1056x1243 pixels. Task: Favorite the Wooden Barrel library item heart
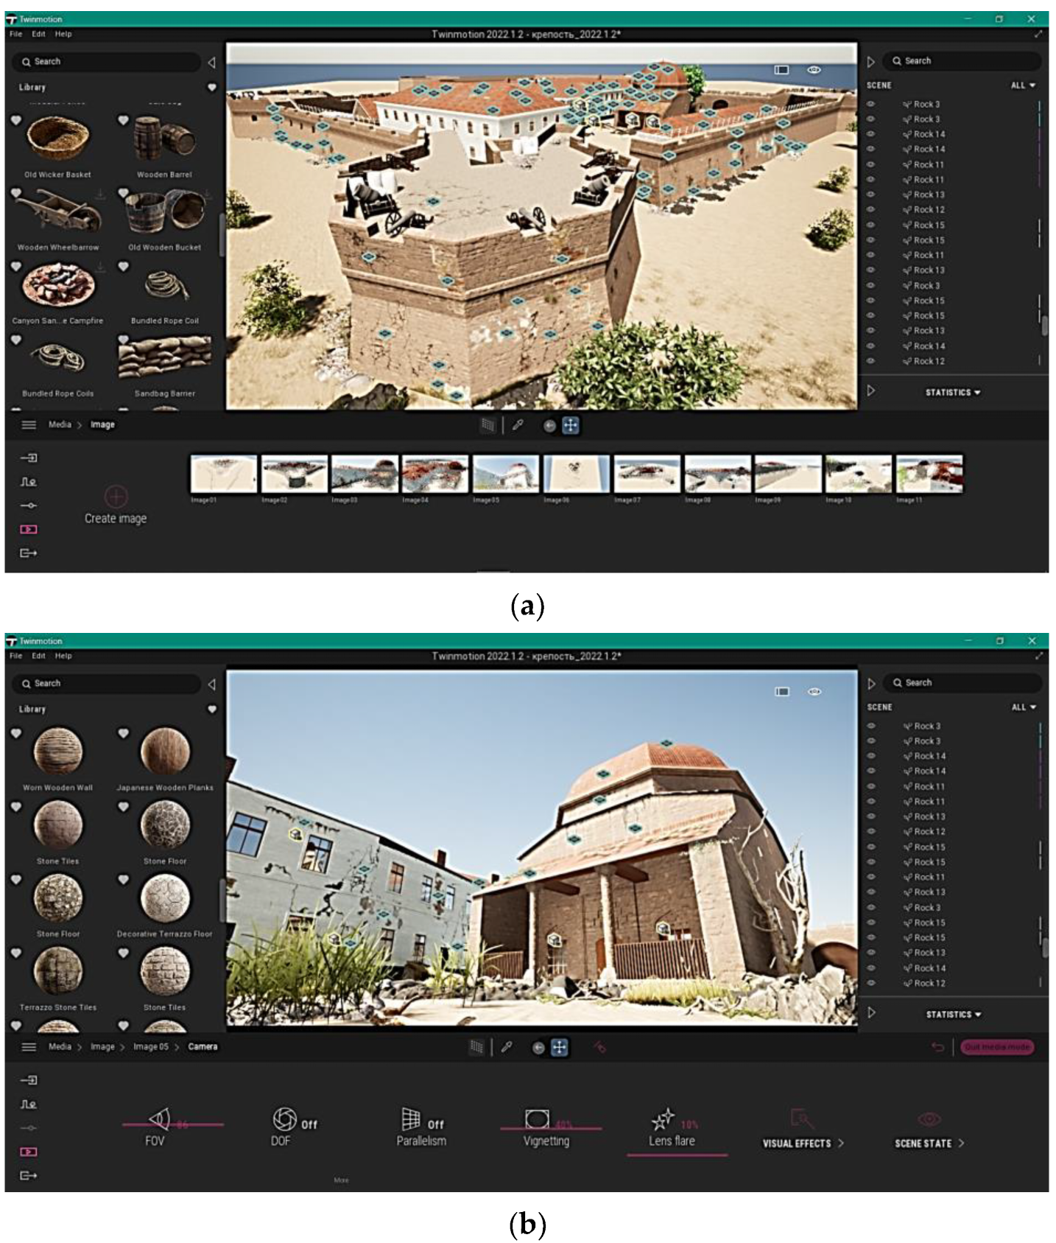click(x=123, y=120)
